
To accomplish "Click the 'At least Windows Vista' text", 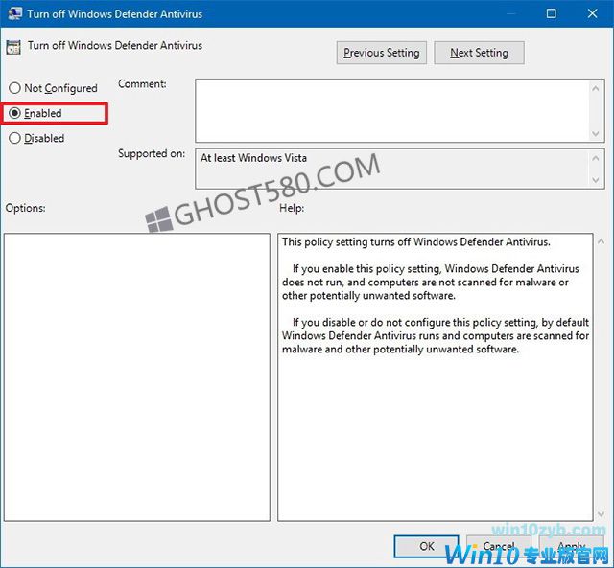I will [253, 158].
